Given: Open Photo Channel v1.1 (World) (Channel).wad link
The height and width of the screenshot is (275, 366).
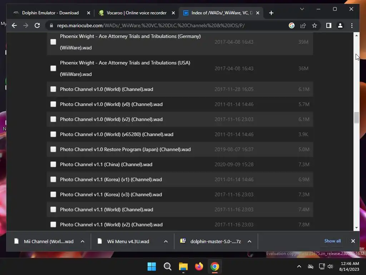Looking at the screenshot, I should [x=107, y=209].
